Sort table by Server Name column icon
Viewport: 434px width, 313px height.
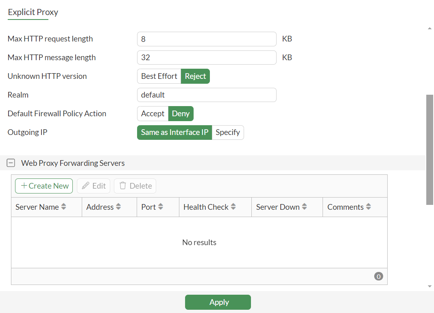pos(63,207)
